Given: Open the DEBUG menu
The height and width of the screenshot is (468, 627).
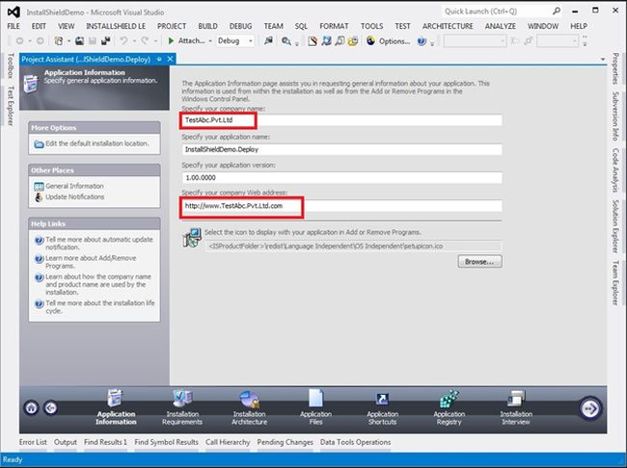Looking at the screenshot, I should (x=240, y=26).
